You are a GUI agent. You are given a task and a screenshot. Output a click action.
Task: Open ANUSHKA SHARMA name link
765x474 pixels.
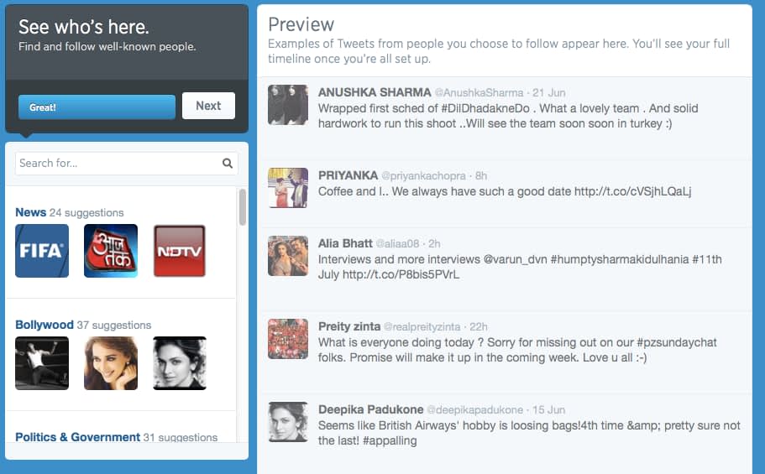coord(375,92)
